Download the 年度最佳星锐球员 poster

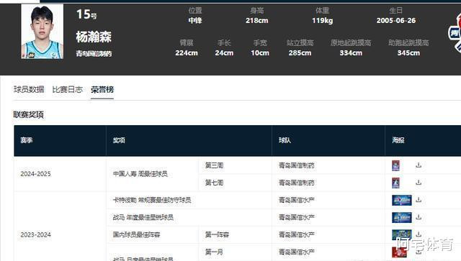[419, 217]
